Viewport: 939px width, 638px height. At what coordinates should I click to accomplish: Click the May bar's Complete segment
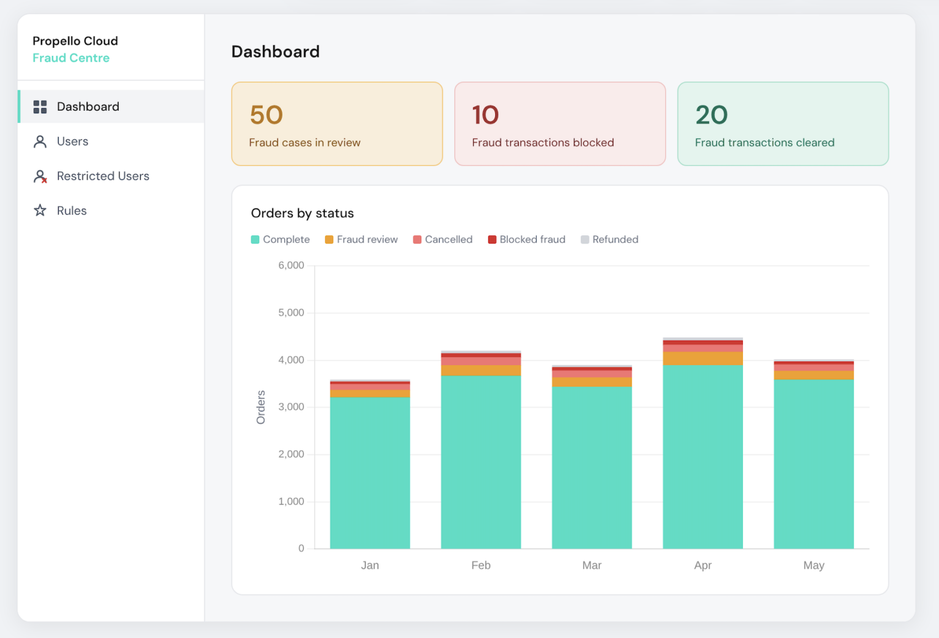pyautogui.click(x=814, y=464)
